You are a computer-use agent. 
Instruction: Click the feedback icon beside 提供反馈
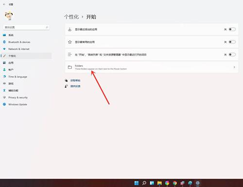coord(66,86)
